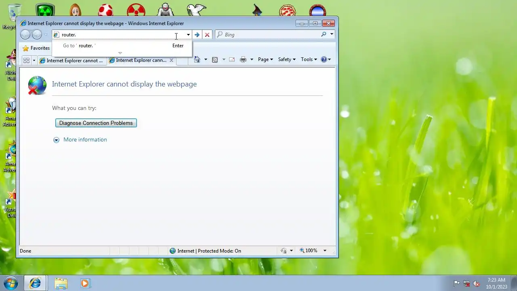
Task: Click the address bar containing 'router.'
Action: click(x=119, y=35)
